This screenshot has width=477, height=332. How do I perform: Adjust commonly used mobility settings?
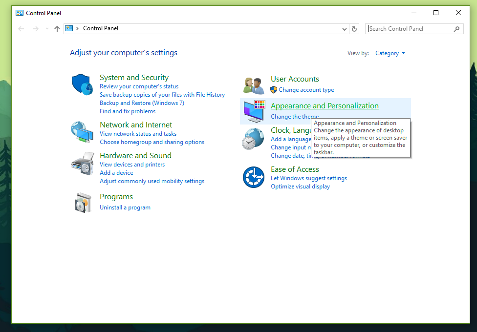(x=152, y=181)
